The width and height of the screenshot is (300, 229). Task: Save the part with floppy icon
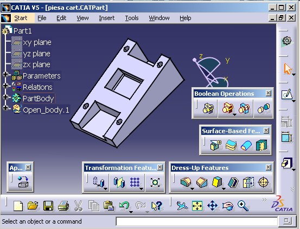[48, 206]
